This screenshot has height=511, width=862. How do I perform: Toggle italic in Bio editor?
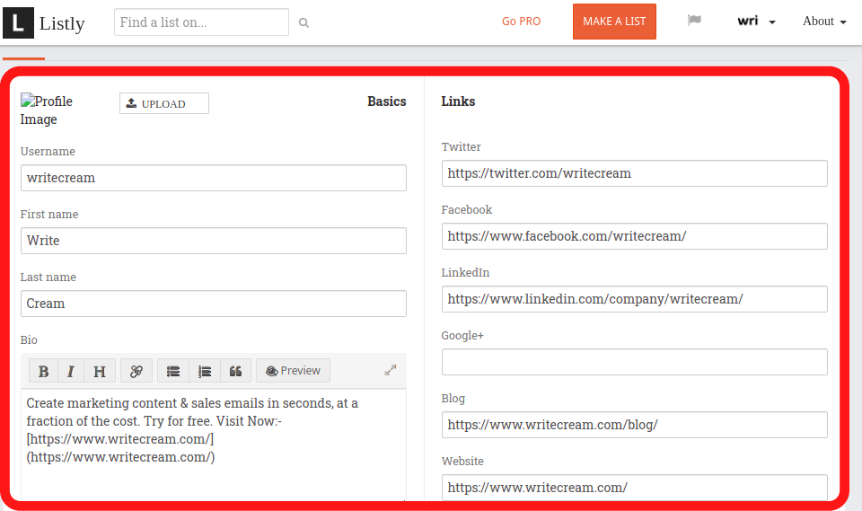(x=71, y=371)
